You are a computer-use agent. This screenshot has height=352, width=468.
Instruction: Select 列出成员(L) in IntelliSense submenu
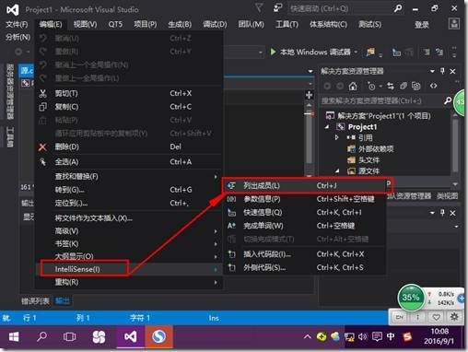pos(306,185)
